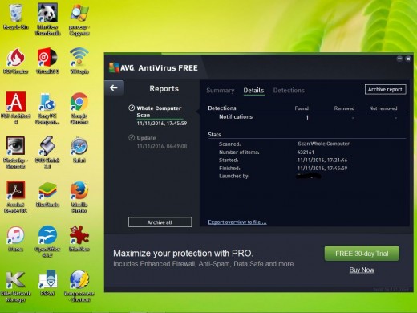Select the Whole Computer Scan report

click(159, 116)
